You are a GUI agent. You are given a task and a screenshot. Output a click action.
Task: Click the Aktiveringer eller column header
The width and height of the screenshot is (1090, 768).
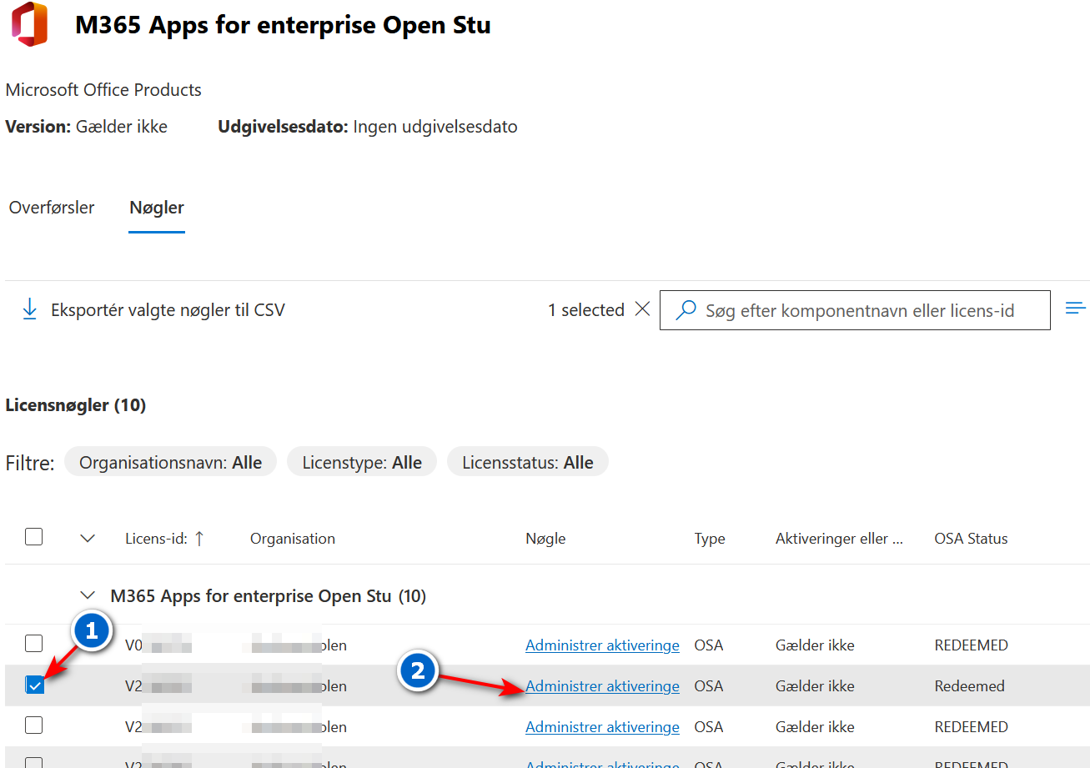[x=839, y=539]
